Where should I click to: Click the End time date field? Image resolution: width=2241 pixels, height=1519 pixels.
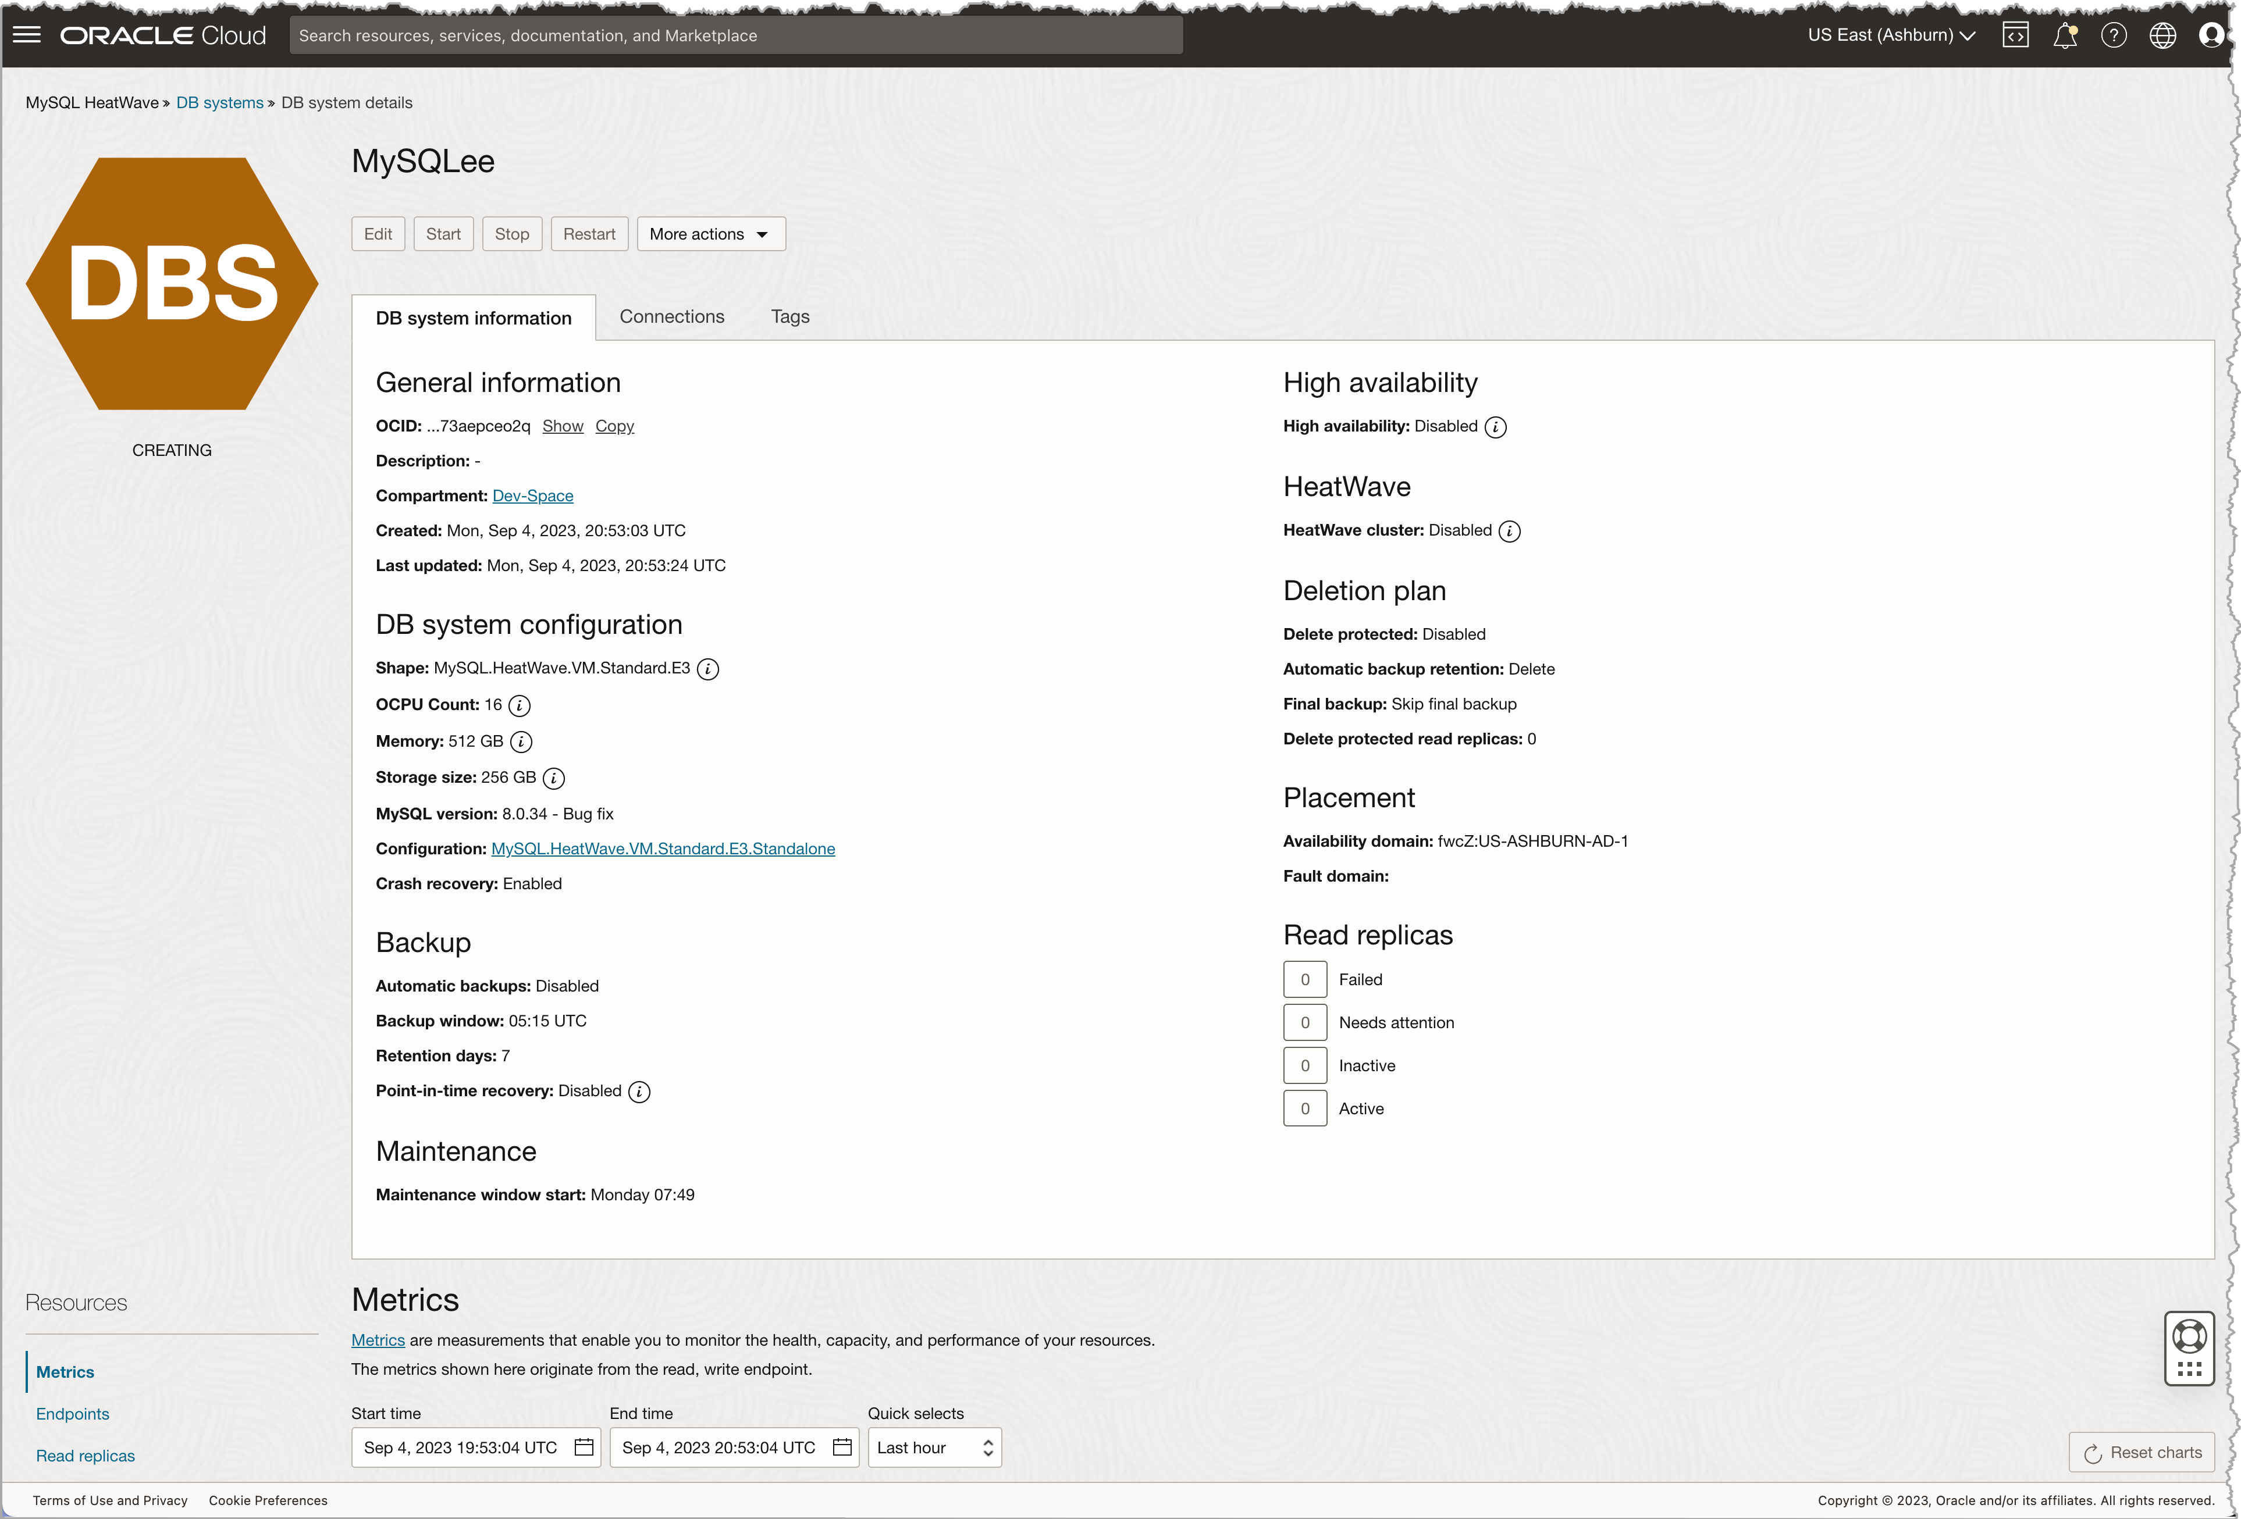pos(735,1447)
